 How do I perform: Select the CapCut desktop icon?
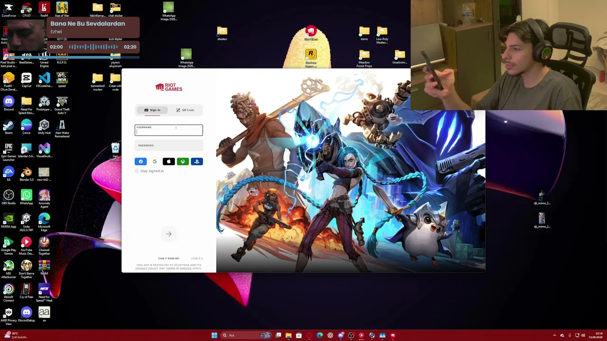[x=27, y=80]
